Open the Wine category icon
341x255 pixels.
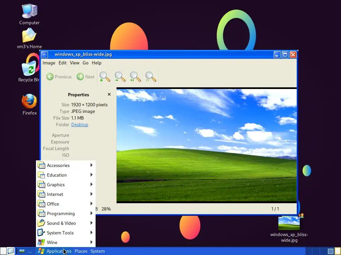[x=41, y=242]
